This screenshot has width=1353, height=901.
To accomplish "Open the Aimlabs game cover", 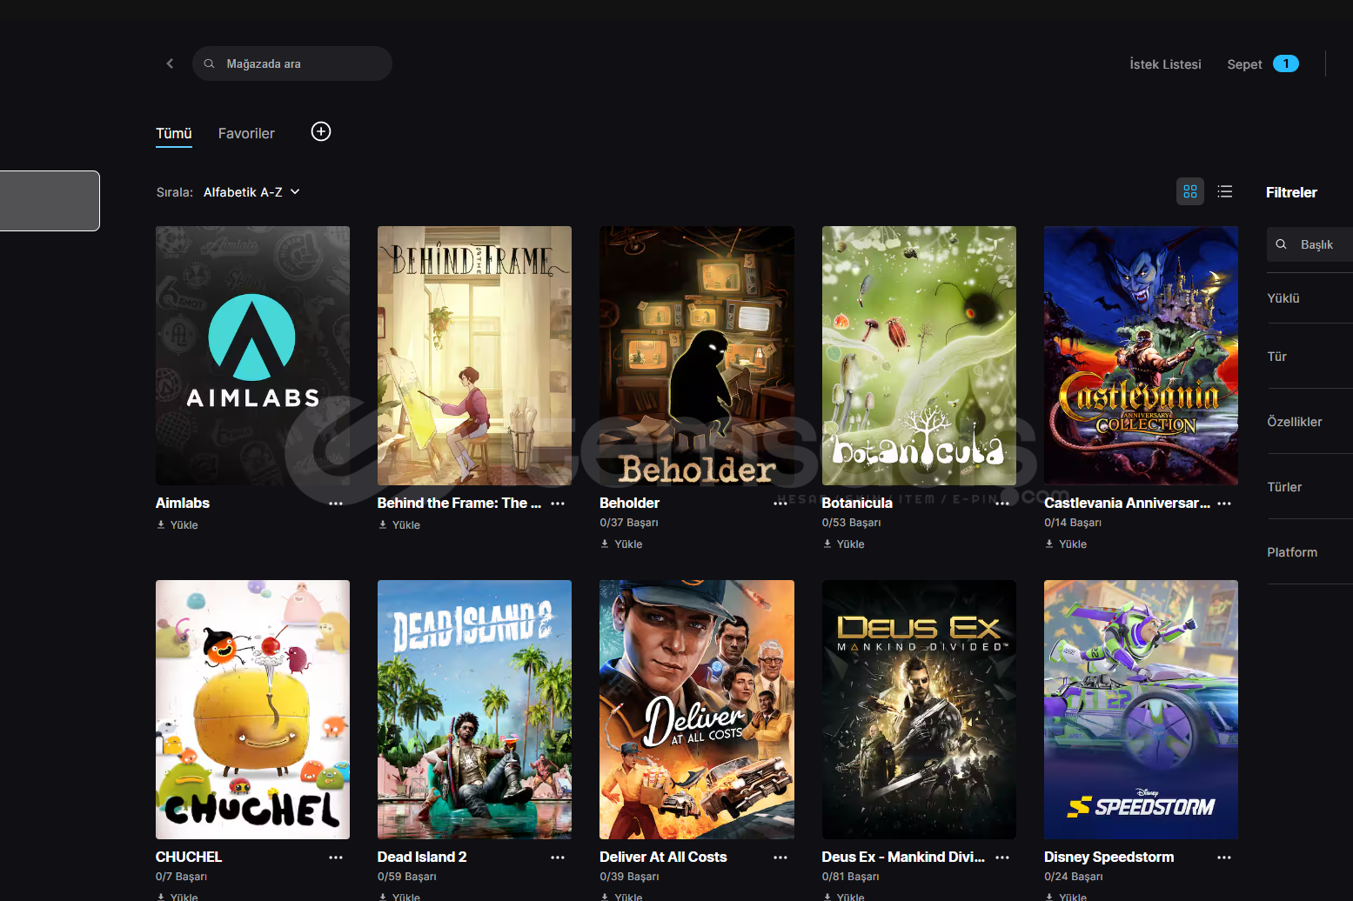I will pyautogui.click(x=252, y=356).
